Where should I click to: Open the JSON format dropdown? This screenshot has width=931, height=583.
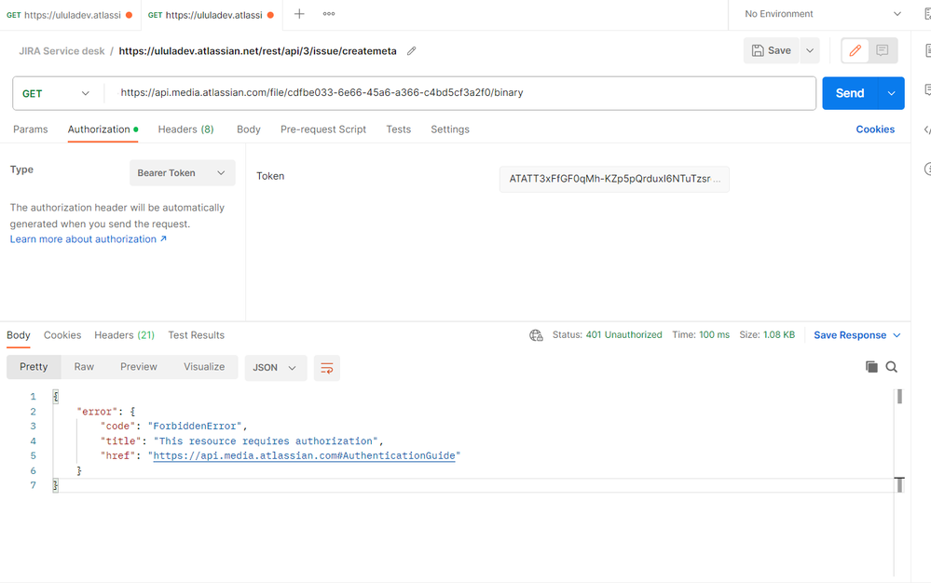276,368
